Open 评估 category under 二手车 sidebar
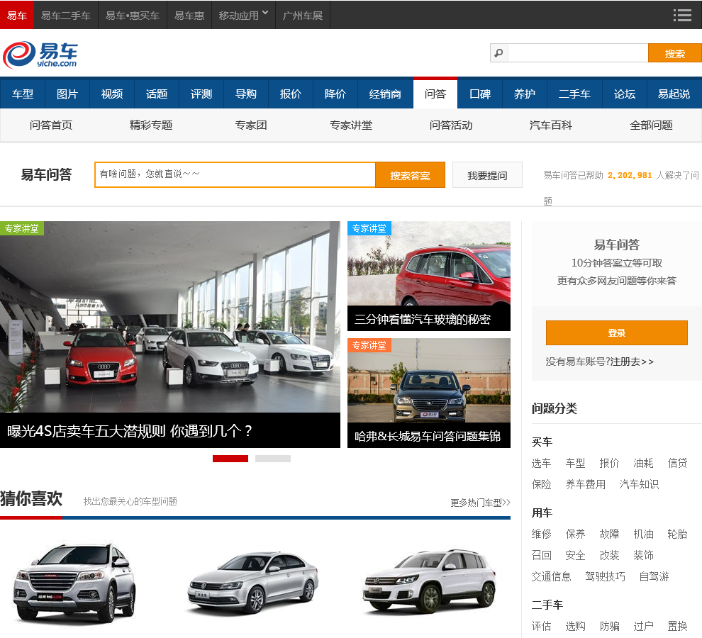 tap(541, 627)
